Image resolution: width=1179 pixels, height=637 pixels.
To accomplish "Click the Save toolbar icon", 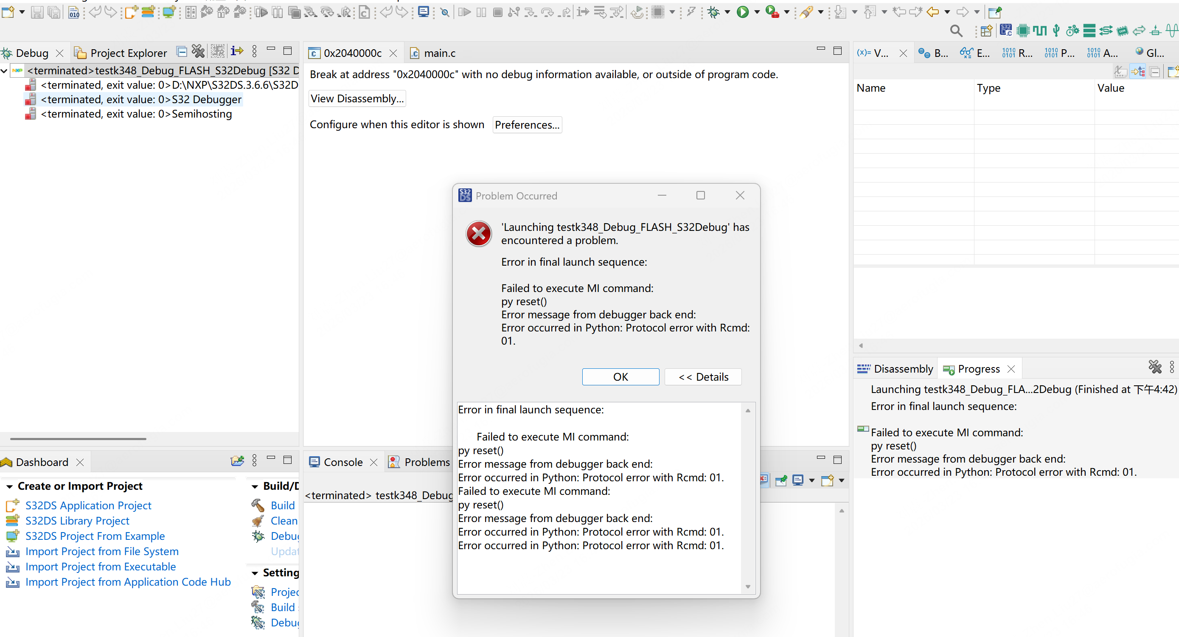I will point(37,12).
